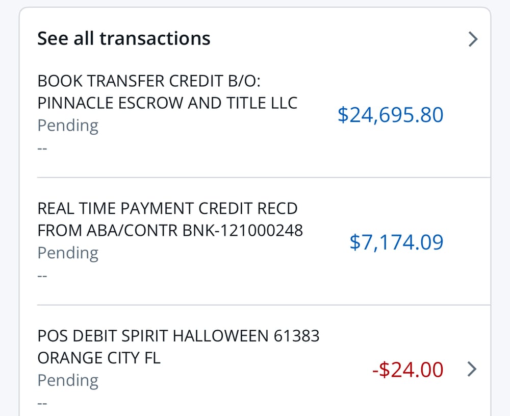Click Pending status under Pinnacle Escrow transfer
This screenshot has height=416, width=510.
click(68, 126)
